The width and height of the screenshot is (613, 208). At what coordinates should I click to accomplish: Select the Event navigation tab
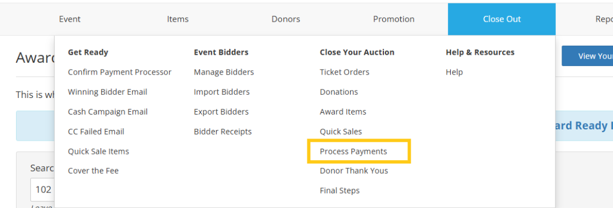click(70, 19)
